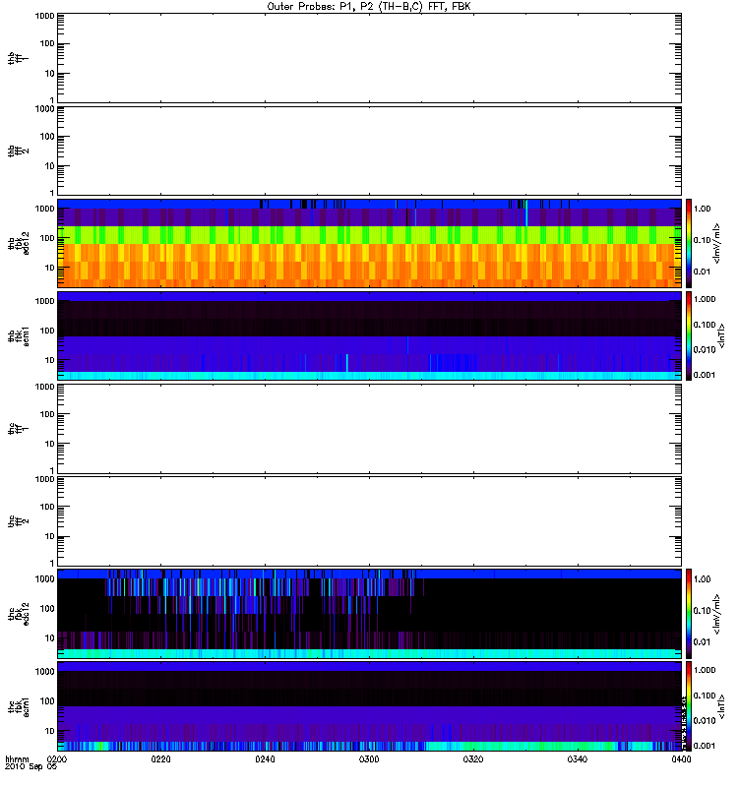
Task: Click the 'thc fbk edc12' panel axis label
Action: 19,613
